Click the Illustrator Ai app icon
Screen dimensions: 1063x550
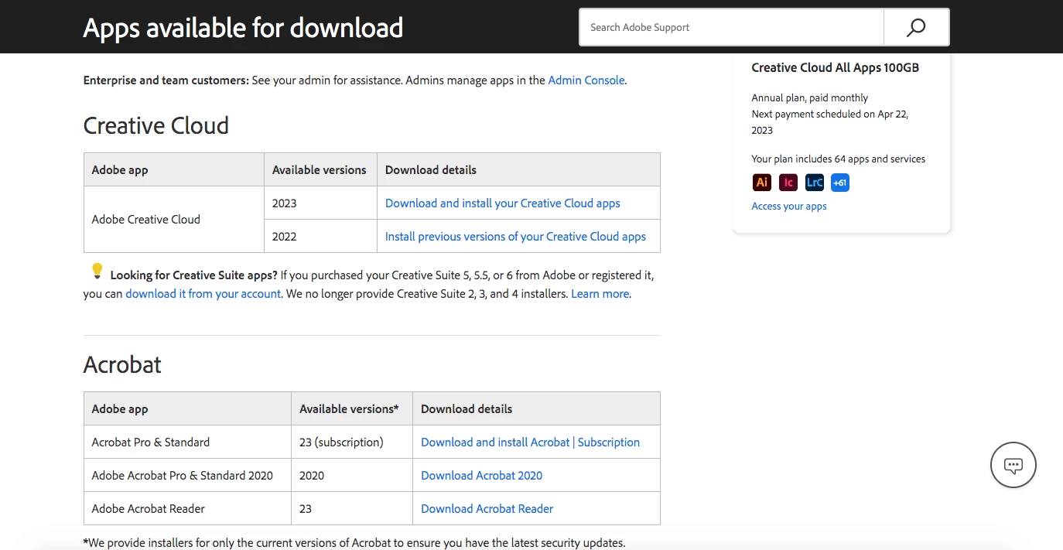click(762, 183)
